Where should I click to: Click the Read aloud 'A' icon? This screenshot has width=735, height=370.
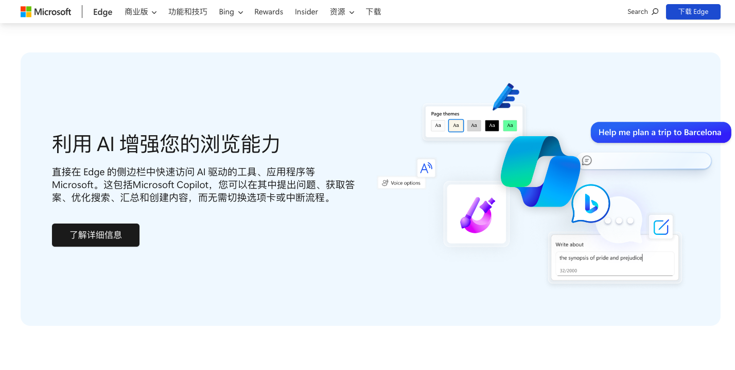click(426, 168)
